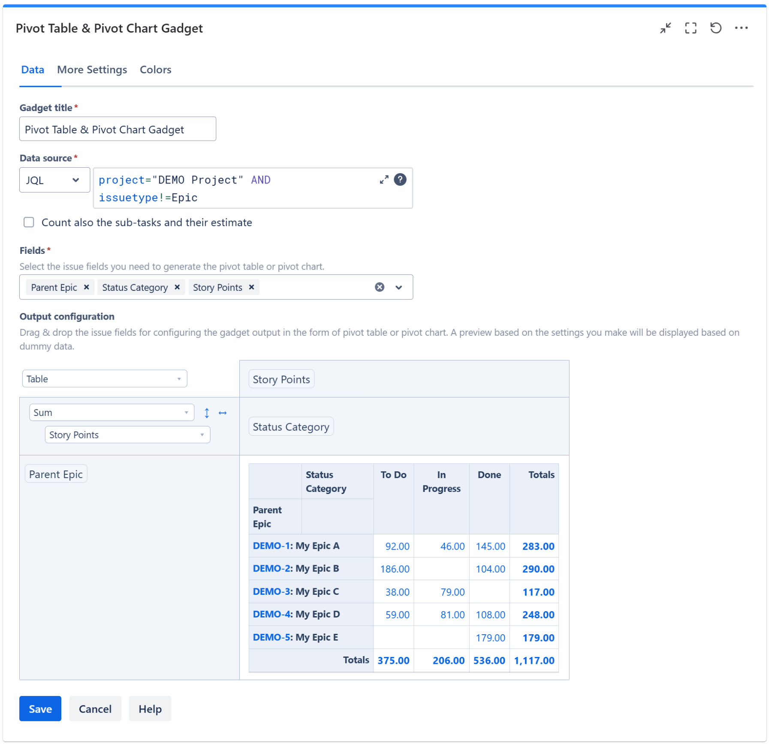The width and height of the screenshot is (769, 744).
Task: Open the JQL data source dropdown
Action: pyautogui.click(x=54, y=180)
